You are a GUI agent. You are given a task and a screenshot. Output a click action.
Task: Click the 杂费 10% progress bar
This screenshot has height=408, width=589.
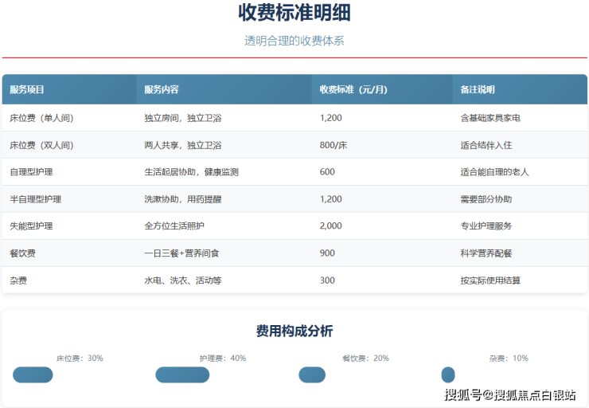pyautogui.click(x=448, y=375)
